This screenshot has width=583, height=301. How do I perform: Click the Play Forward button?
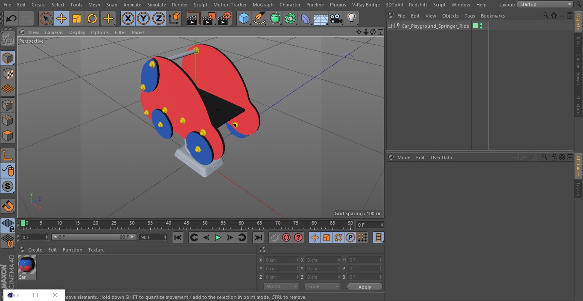pos(218,237)
